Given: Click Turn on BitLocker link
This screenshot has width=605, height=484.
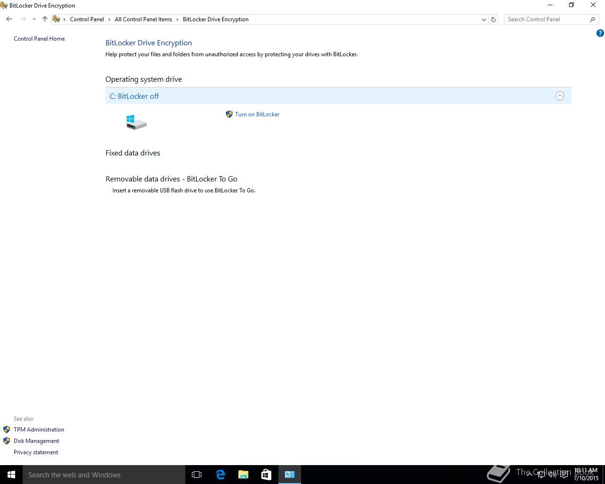Looking at the screenshot, I should [257, 114].
